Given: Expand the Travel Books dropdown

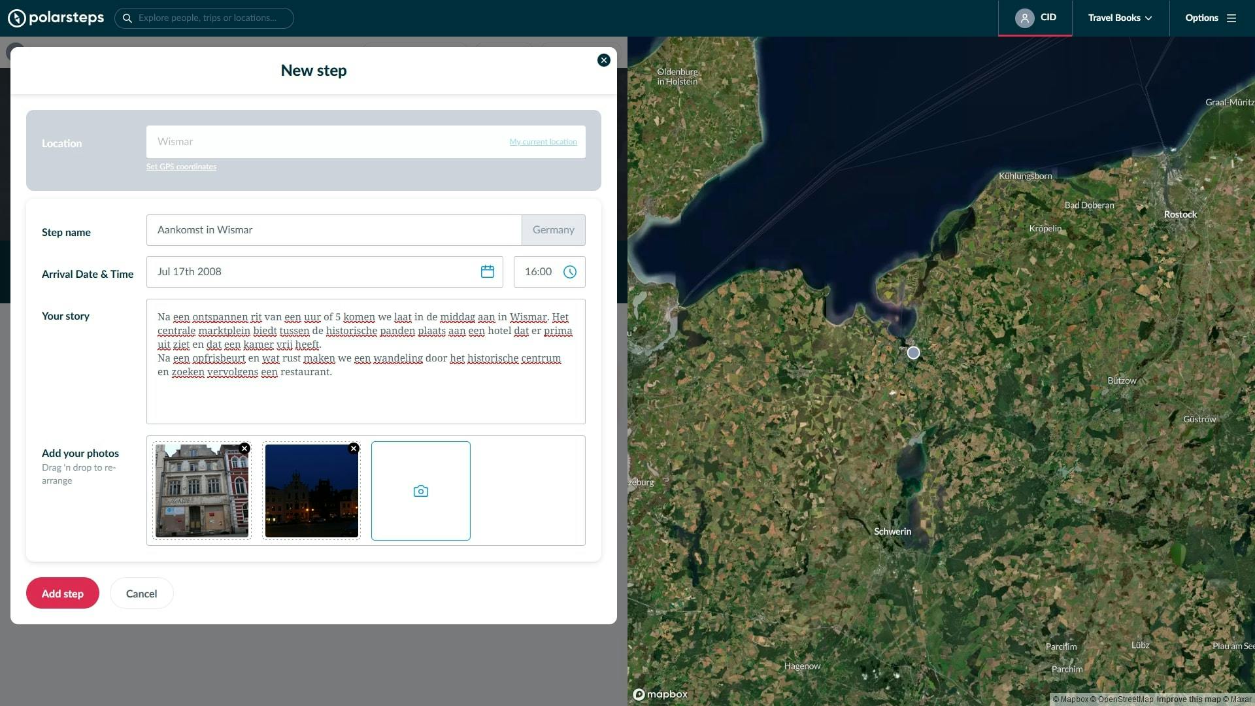Looking at the screenshot, I should [x=1120, y=18].
